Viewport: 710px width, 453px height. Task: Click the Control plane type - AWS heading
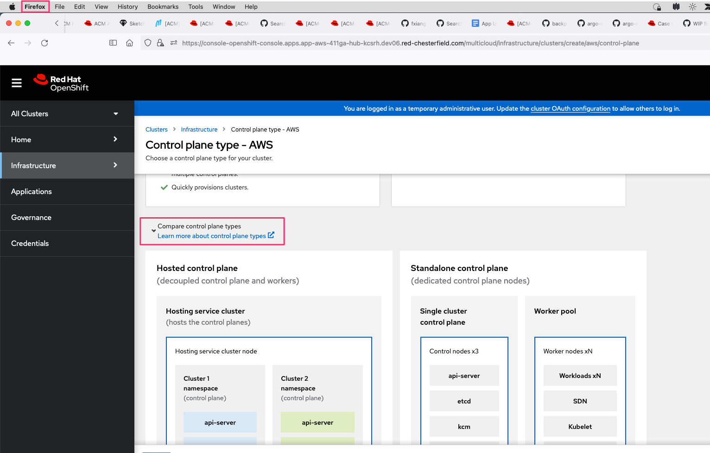tap(209, 145)
